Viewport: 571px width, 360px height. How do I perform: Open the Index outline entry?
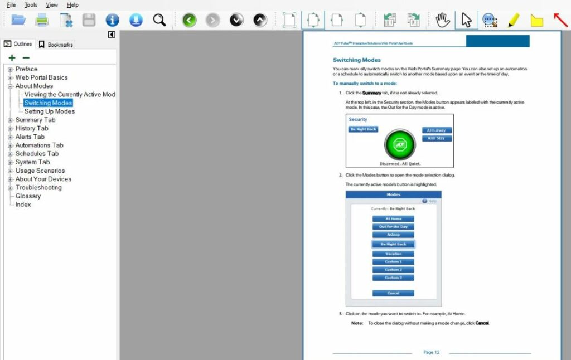23,205
